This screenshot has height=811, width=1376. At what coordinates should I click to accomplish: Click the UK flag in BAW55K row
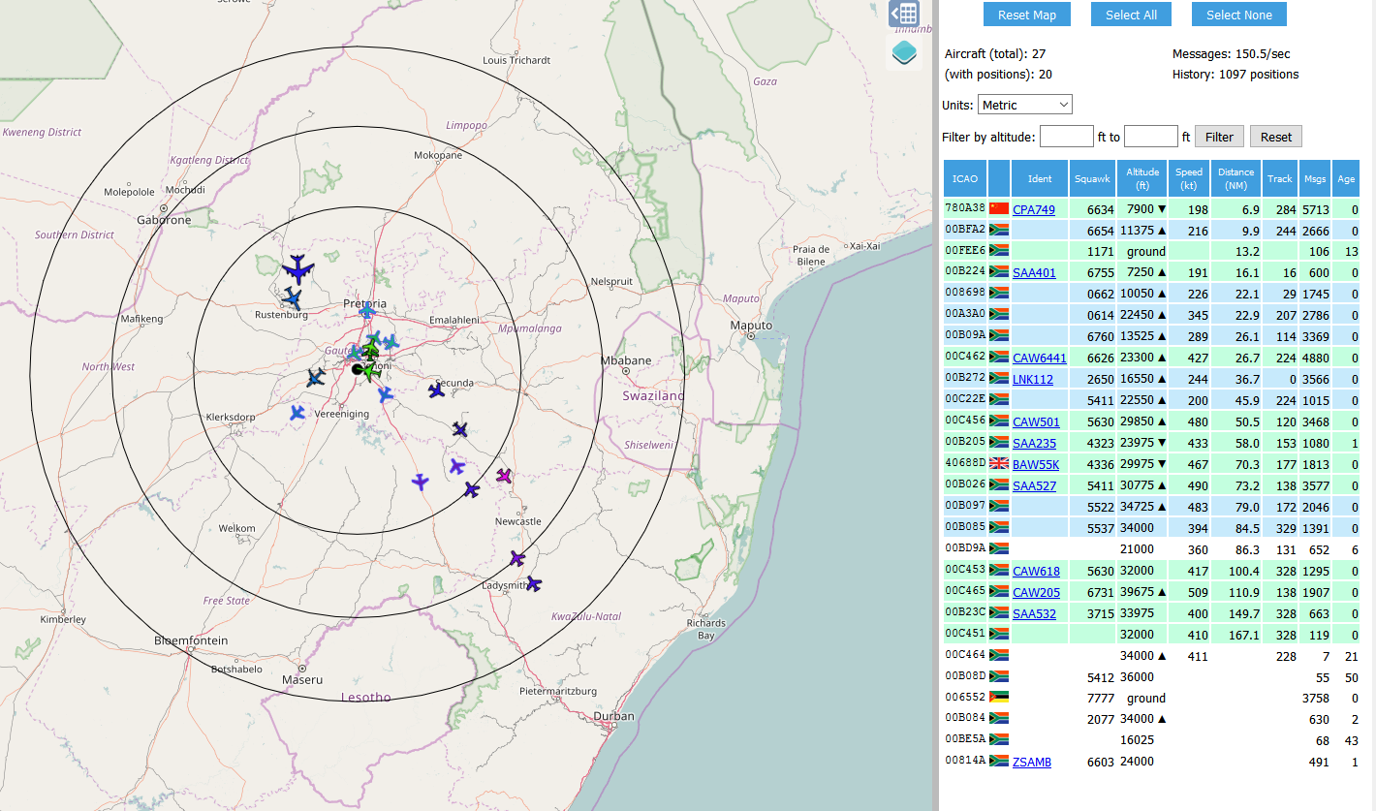click(999, 464)
